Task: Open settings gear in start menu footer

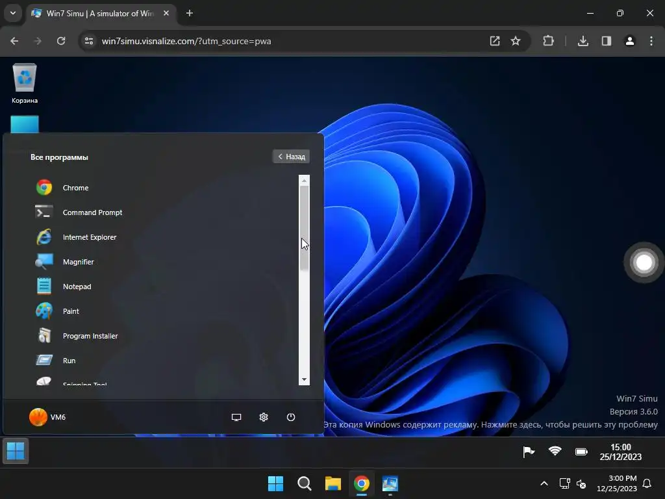Action: coord(264,417)
